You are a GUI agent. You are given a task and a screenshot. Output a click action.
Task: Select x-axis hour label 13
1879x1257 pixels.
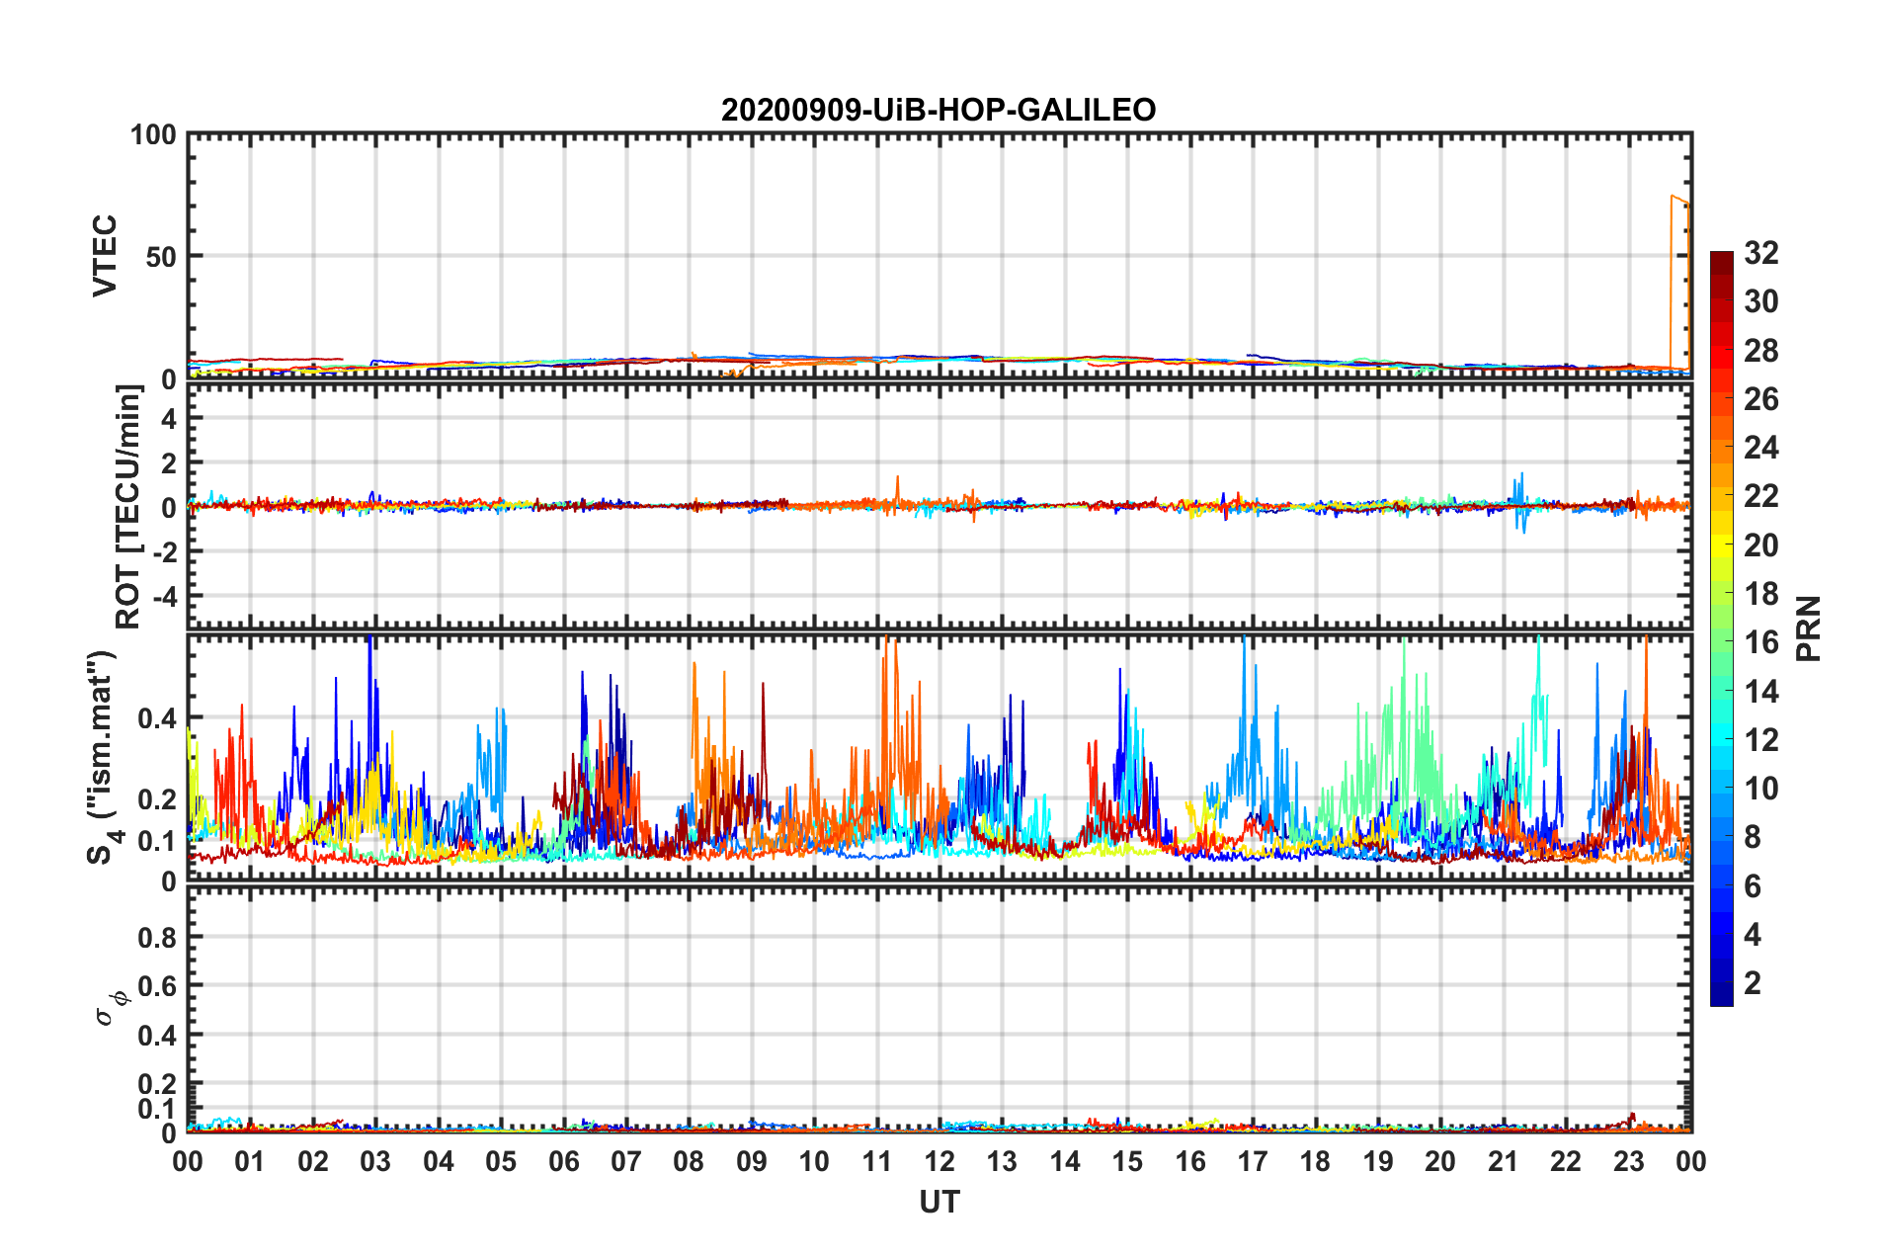pyautogui.click(x=1002, y=1161)
